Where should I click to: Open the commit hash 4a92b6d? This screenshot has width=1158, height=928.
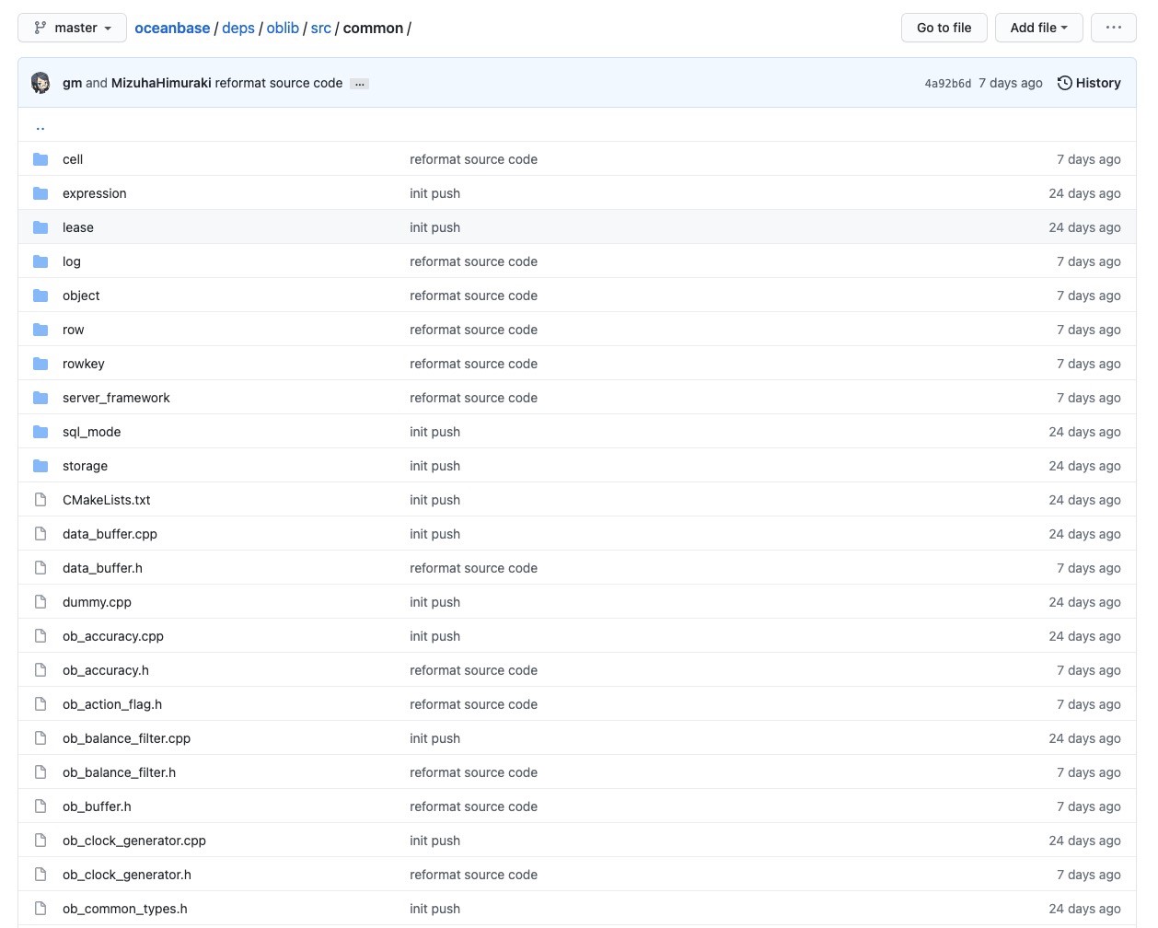pos(947,84)
